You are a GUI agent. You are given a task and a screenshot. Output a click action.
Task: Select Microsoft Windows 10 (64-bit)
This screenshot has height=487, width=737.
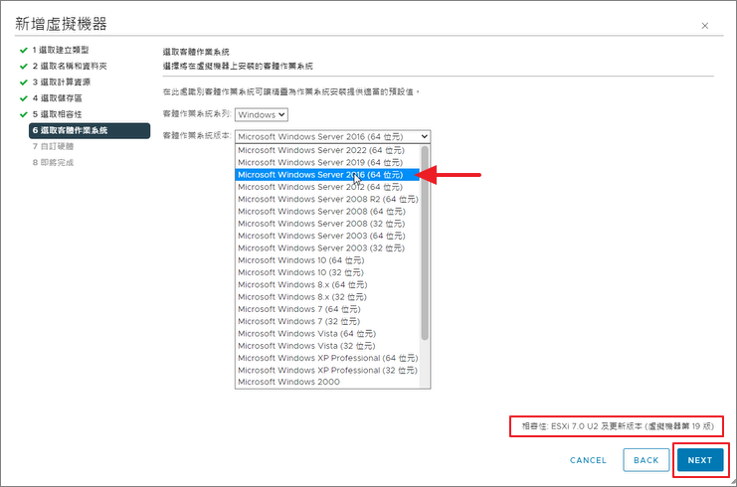pos(327,260)
